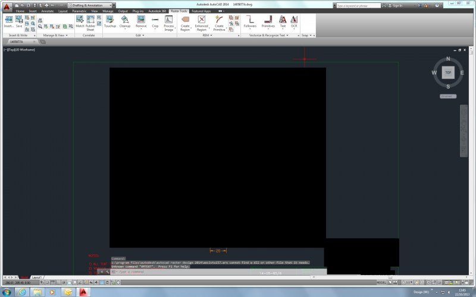
Task: Click the Undo arrow in quick access toolbar
Action: click(52, 5)
